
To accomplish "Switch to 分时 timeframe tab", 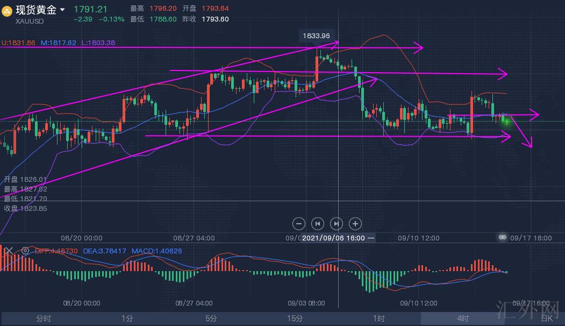I will [44, 318].
